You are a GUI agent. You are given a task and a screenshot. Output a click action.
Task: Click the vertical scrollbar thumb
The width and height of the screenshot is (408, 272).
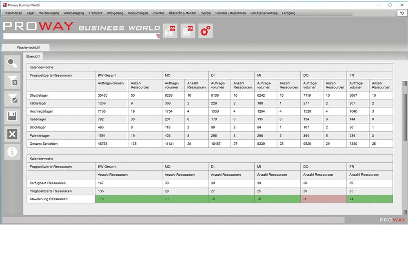[x=405, y=117]
